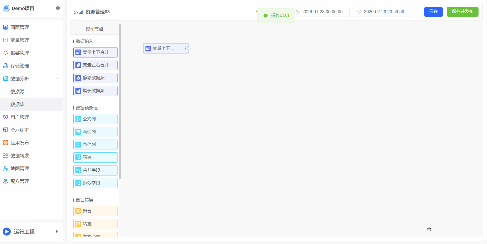
Task: Pick the 公式列 sigma icon
Action: point(79,119)
